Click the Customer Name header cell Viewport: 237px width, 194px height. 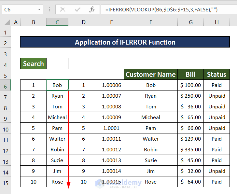tap(151, 75)
